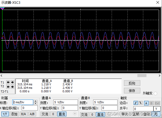Image resolution: width=162 pixels, height=118 pixels.
Task: Click the 时间 column header
Action: click(x=25, y=81)
